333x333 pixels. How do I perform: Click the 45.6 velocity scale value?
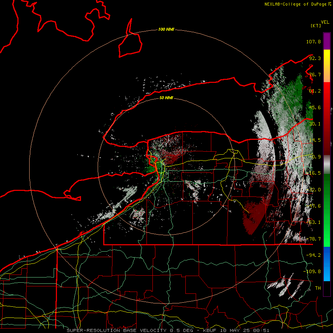pos(315,107)
